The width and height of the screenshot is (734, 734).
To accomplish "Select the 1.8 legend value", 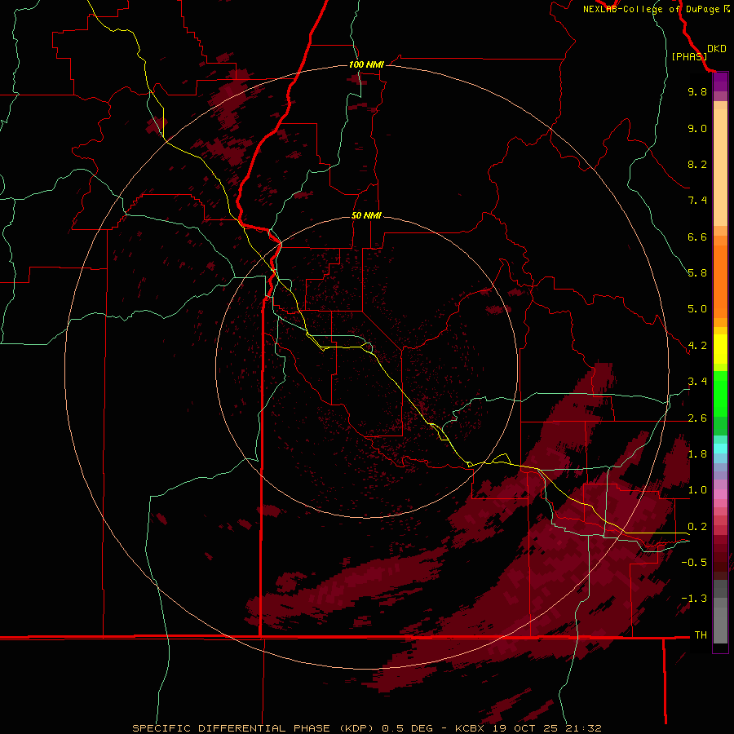I will 697,454.
